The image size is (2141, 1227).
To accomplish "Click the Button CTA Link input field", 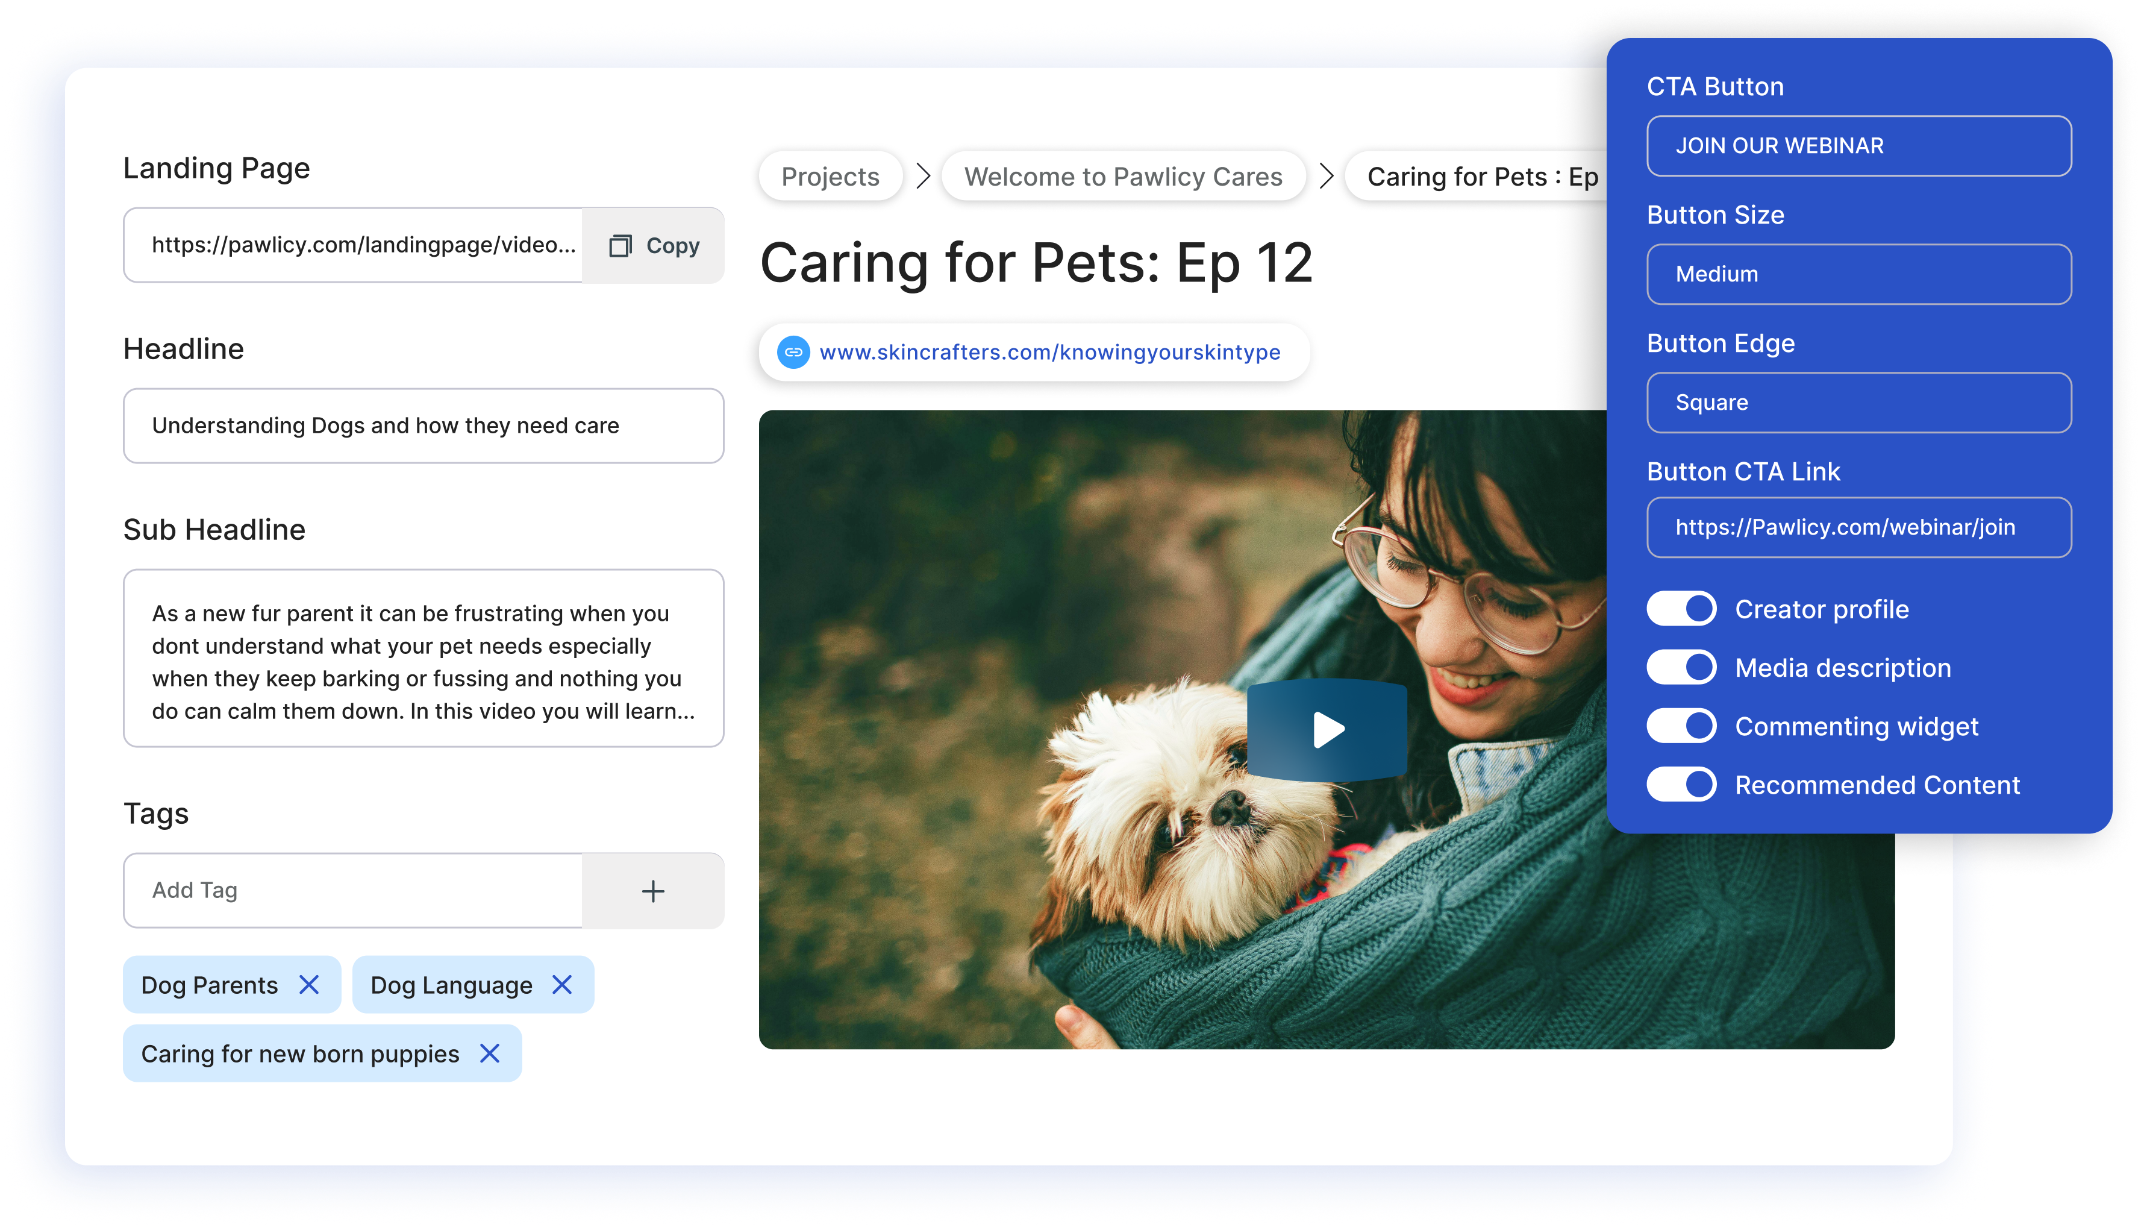I will pos(1858,527).
